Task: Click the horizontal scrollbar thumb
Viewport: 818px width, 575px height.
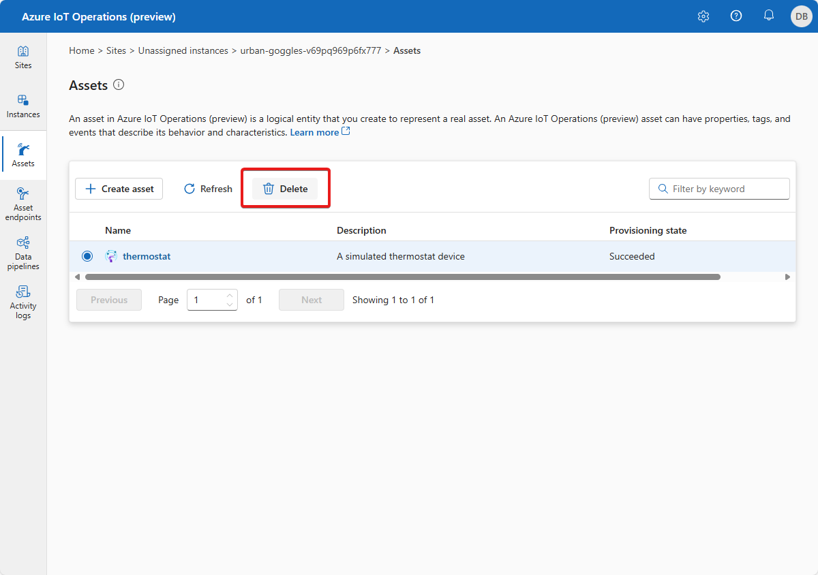Action: coord(402,277)
